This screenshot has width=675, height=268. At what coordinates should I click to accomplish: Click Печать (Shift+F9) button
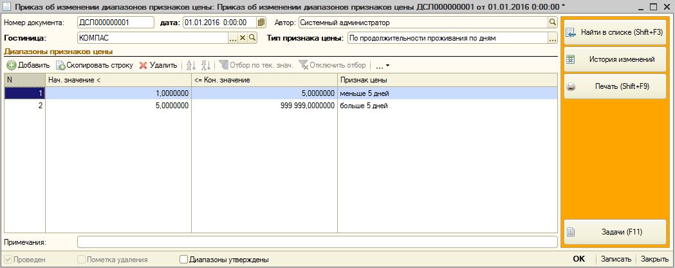coord(615,86)
